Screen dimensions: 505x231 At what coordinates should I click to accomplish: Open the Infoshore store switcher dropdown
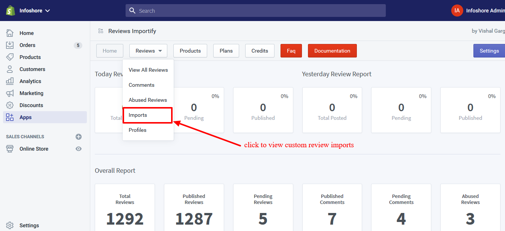tap(35, 11)
